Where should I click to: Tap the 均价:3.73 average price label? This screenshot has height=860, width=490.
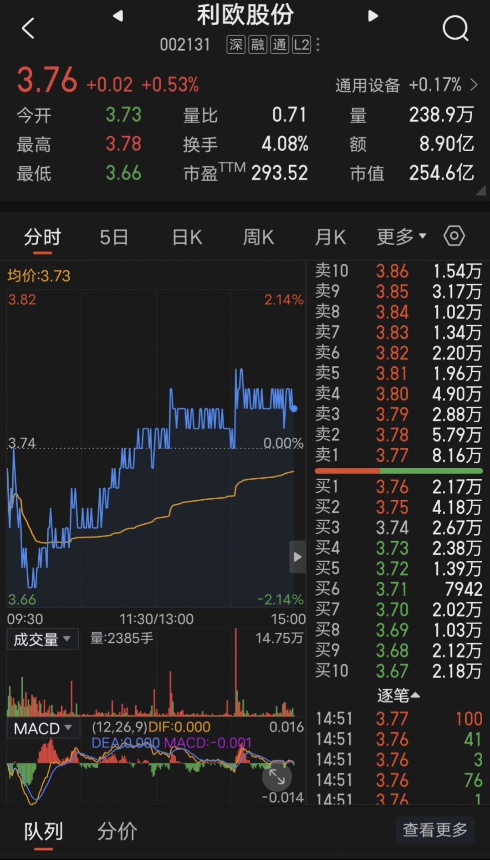point(39,276)
